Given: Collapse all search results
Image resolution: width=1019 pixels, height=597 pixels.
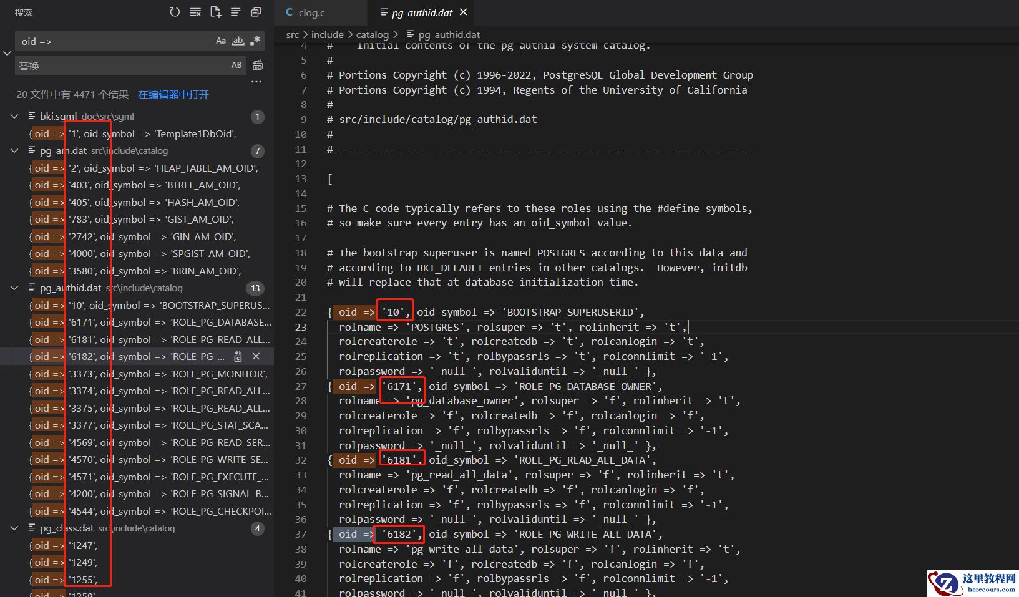Looking at the screenshot, I should 256,12.
